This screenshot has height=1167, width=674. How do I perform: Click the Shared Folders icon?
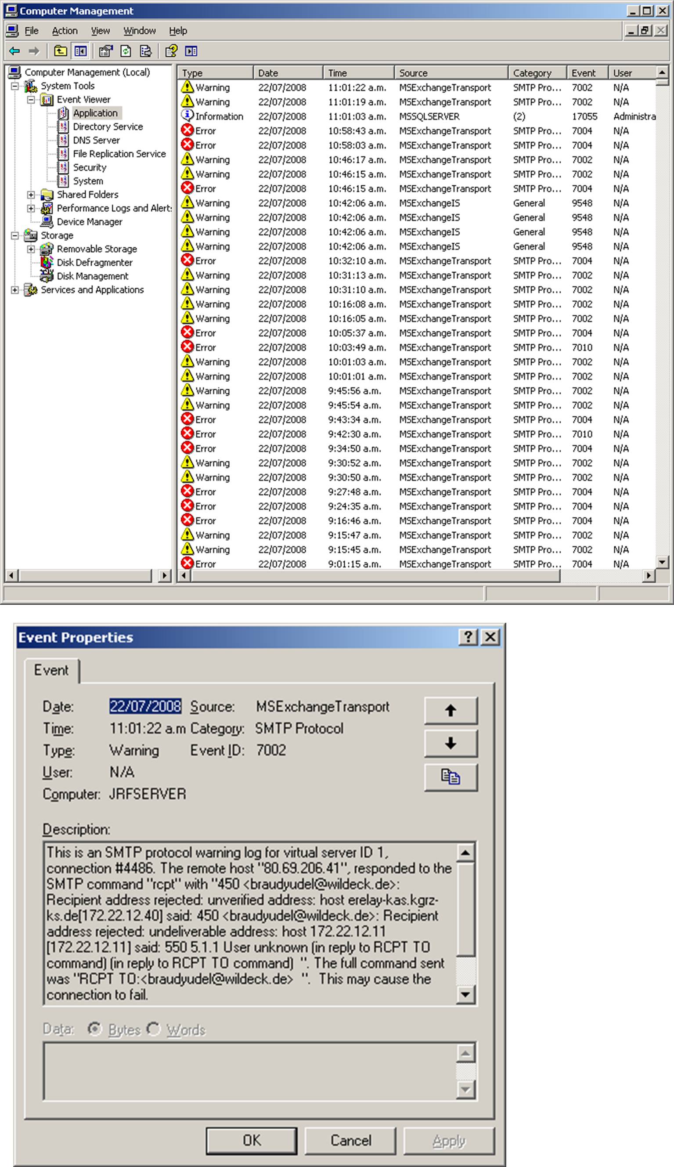coord(47,195)
